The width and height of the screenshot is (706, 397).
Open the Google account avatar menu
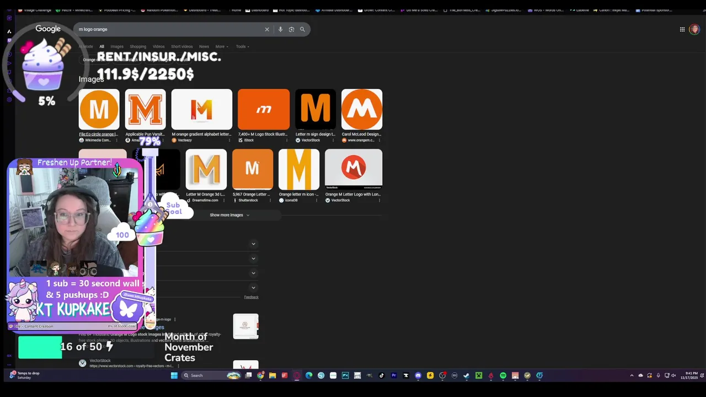[x=694, y=29]
